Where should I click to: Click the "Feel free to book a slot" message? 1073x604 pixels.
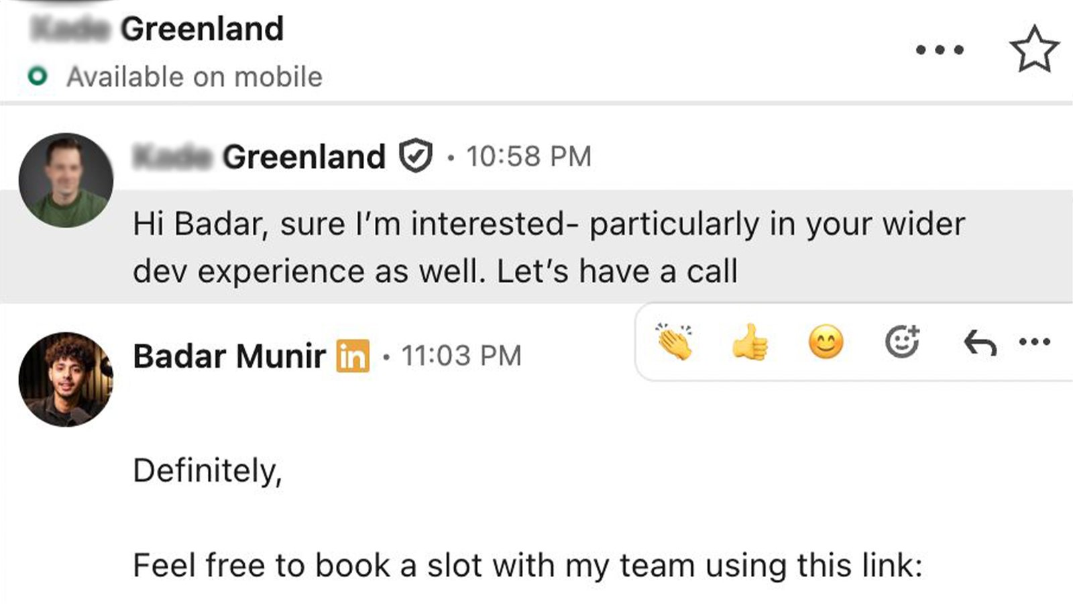[x=527, y=565]
